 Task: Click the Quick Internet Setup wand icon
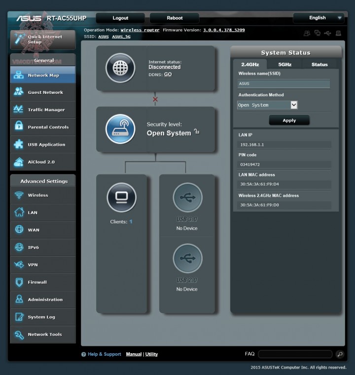click(x=19, y=39)
